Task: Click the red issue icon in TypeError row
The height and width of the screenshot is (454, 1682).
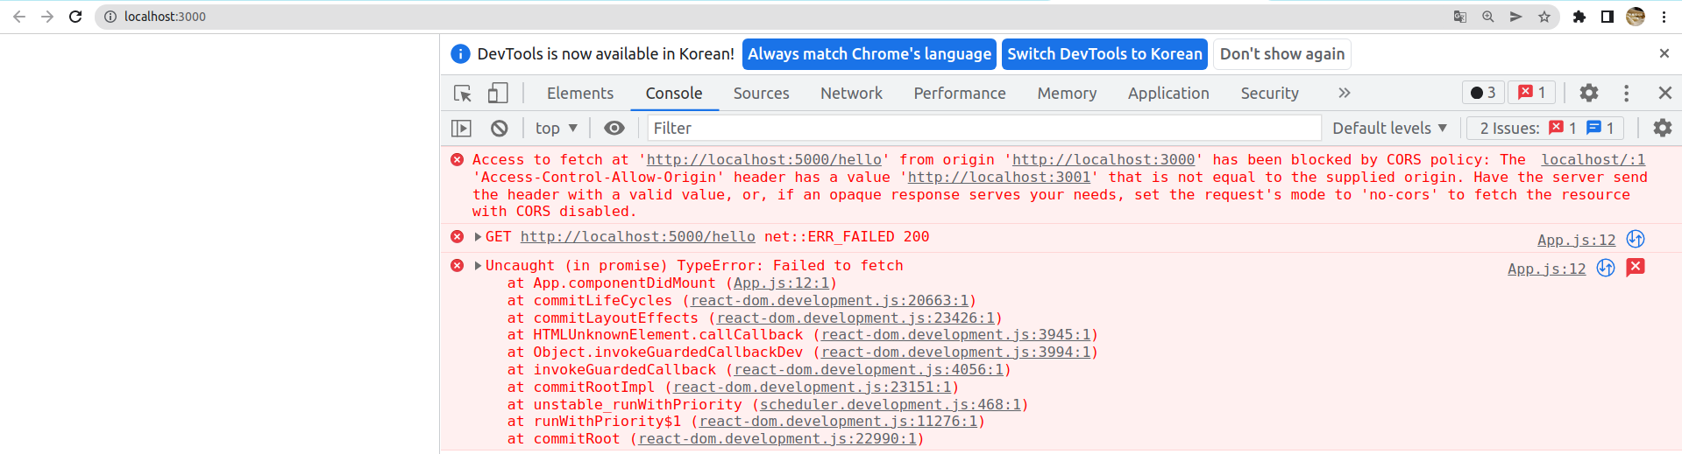Action: click(1636, 267)
